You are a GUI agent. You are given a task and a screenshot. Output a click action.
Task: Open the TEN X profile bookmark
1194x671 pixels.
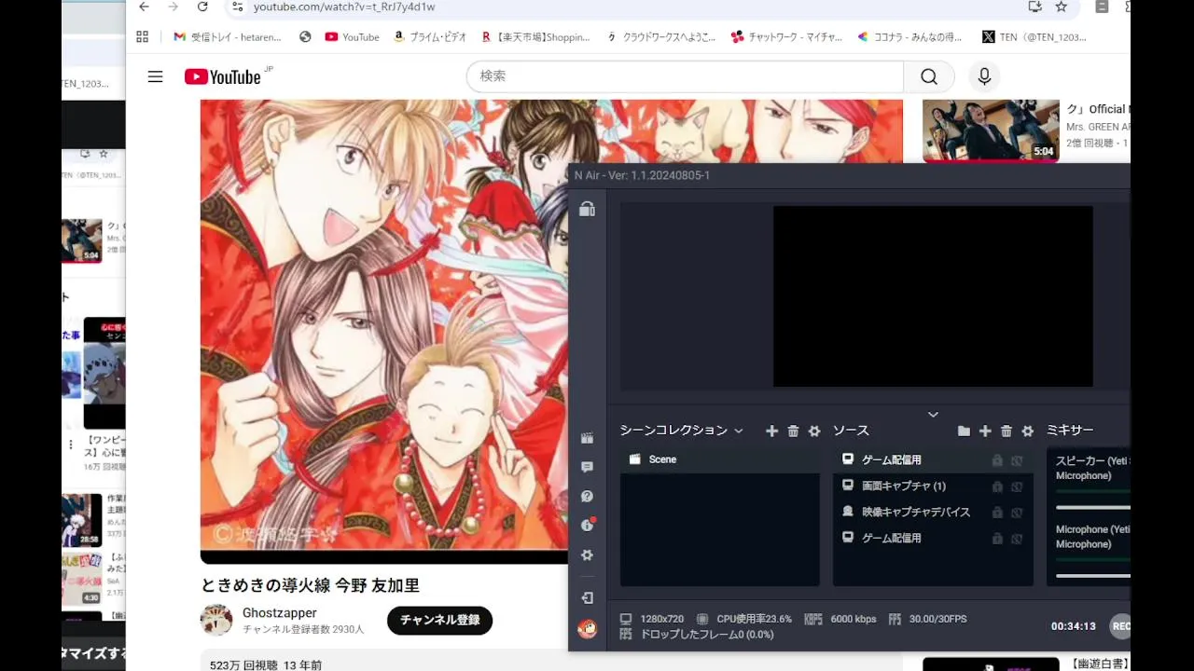(1034, 37)
